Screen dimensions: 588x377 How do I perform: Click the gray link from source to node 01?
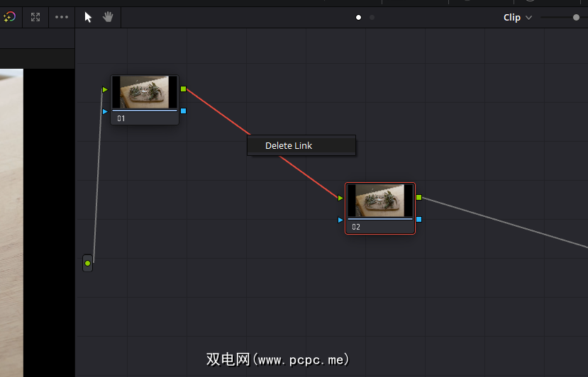coord(97,176)
